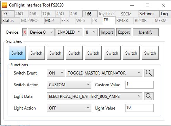Switch to the MESM tab
The height and width of the screenshot is (126, 171).
coord(162,21)
